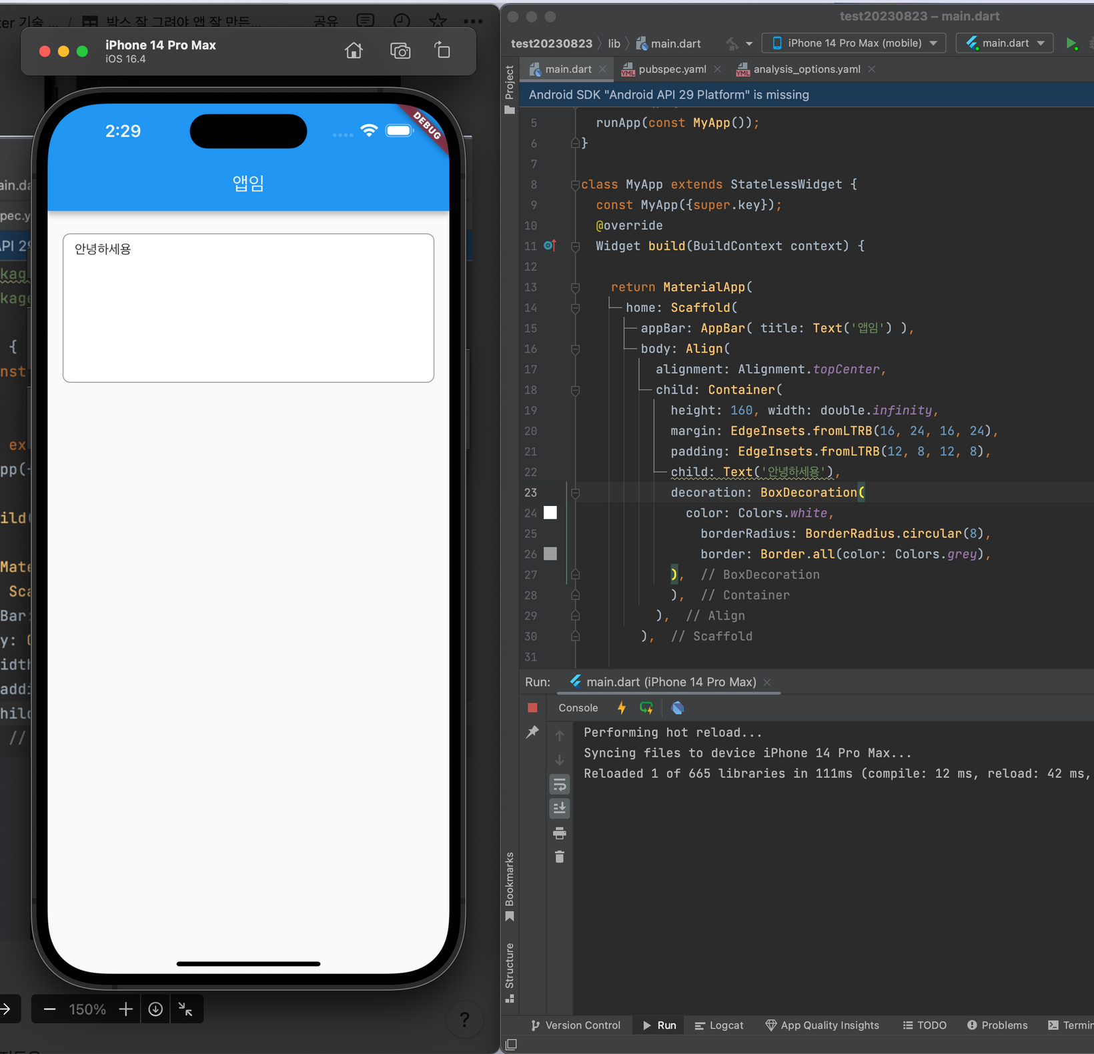The width and height of the screenshot is (1094, 1054).
Task: Fold the BoxDecoration block on line 23
Action: [575, 493]
